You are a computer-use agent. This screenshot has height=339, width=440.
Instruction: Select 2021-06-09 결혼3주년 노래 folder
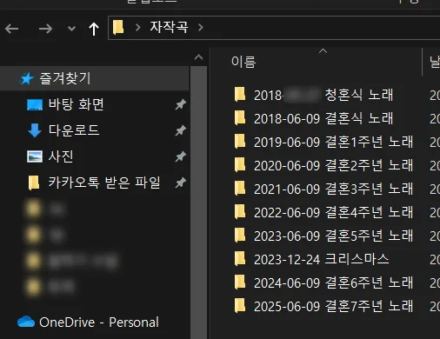pyautogui.click(x=333, y=189)
